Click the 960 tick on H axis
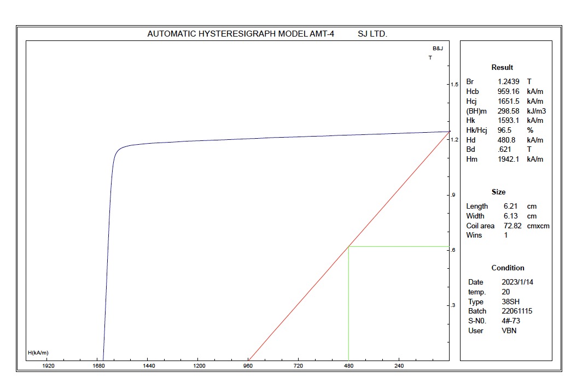This screenshot has height=378, width=571. tap(248, 365)
